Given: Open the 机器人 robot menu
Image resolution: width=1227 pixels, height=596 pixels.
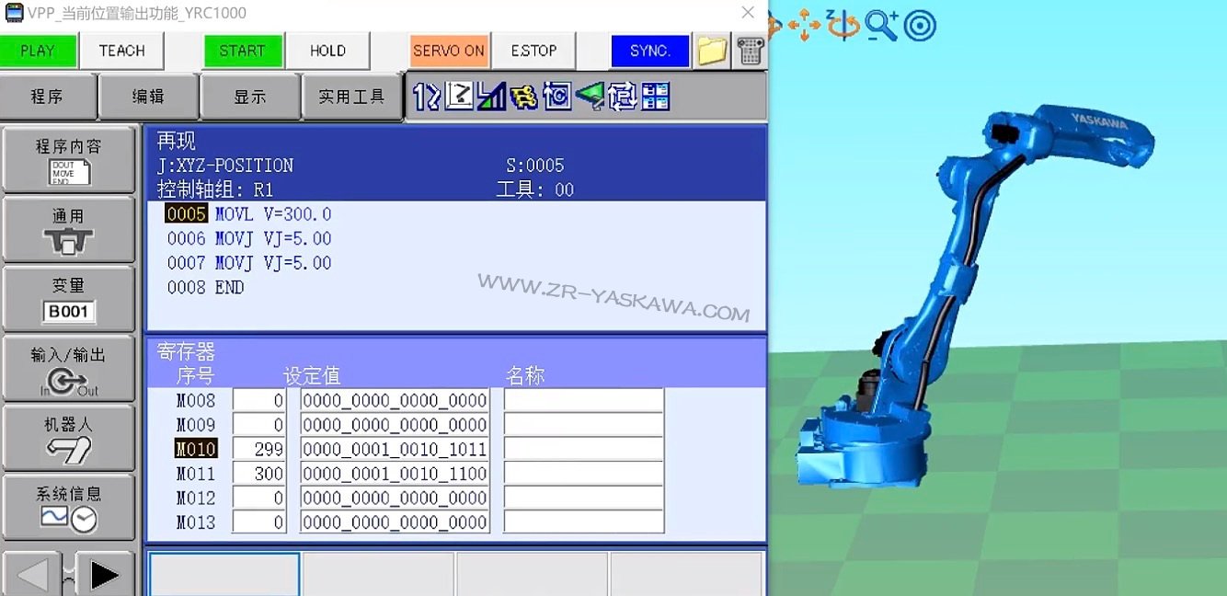Looking at the screenshot, I should point(69,438).
